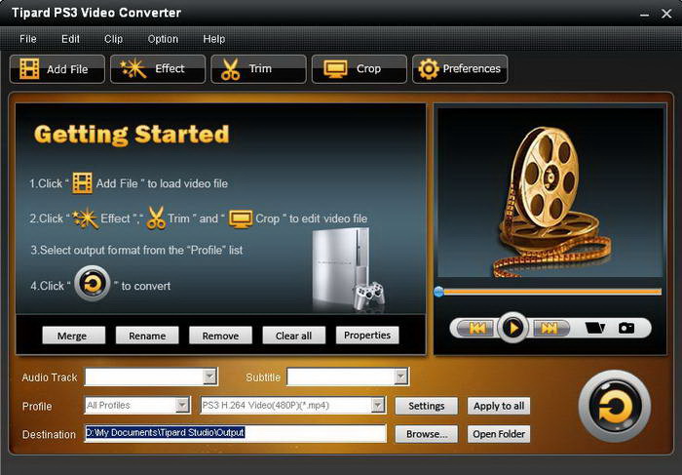The height and width of the screenshot is (475, 682).
Task: Open the Clip menu
Action: click(114, 39)
